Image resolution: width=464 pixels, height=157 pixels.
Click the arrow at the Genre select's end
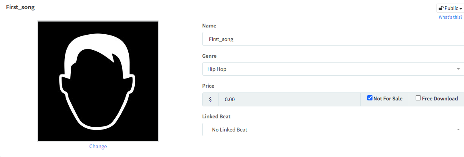pos(458,69)
